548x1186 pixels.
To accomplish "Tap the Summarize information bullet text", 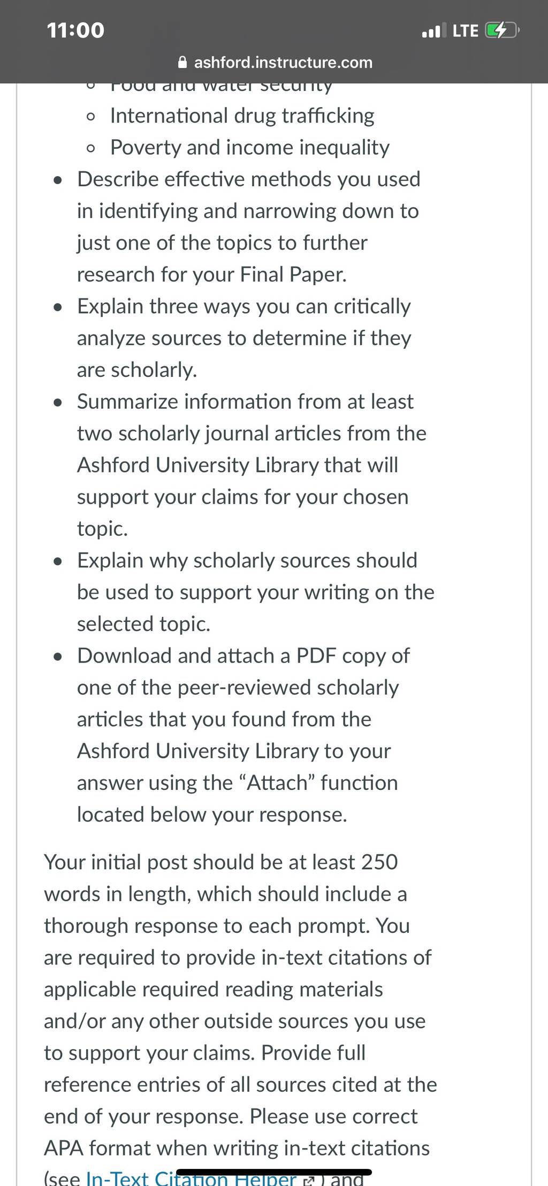I will (252, 465).
